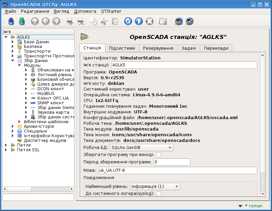
Task: Click the Paste (clipboard) toolbar icon
Action: click(x=115, y=21)
